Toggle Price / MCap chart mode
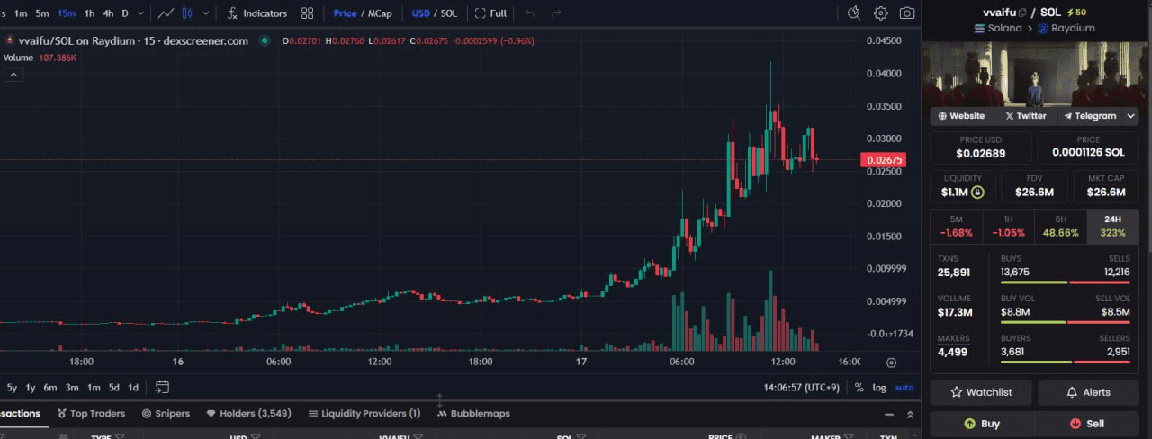 coord(362,13)
